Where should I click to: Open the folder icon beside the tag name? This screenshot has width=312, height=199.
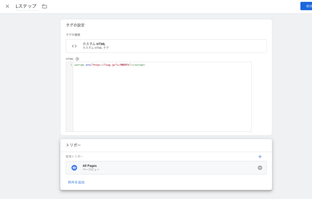(44, 6)
